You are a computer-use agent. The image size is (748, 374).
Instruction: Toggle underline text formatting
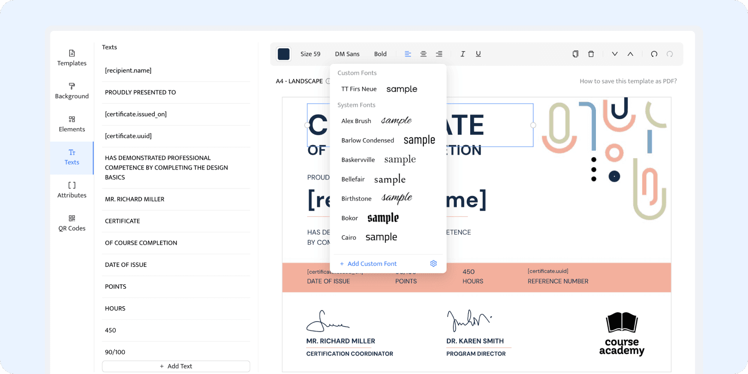point(478,54)
